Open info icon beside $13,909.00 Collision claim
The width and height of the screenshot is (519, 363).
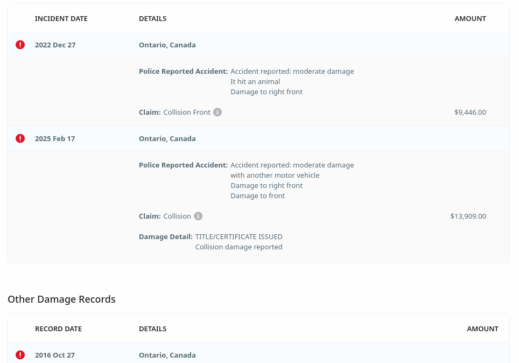198,216
